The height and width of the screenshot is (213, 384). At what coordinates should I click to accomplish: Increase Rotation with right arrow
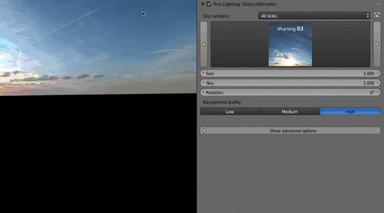pyautogui.click(x=378, y=93)
